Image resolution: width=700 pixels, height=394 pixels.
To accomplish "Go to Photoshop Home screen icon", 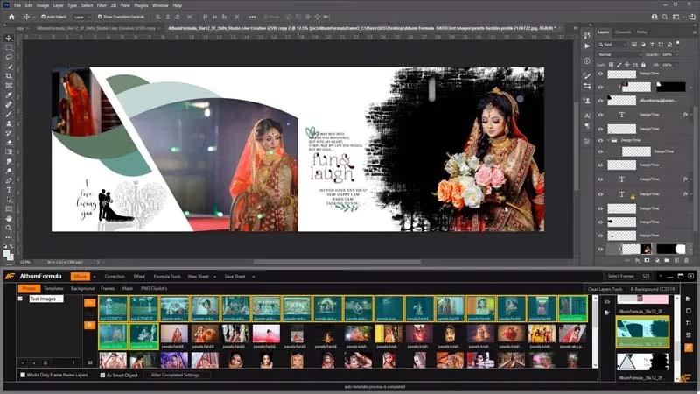I will click(x=11, y=17).
